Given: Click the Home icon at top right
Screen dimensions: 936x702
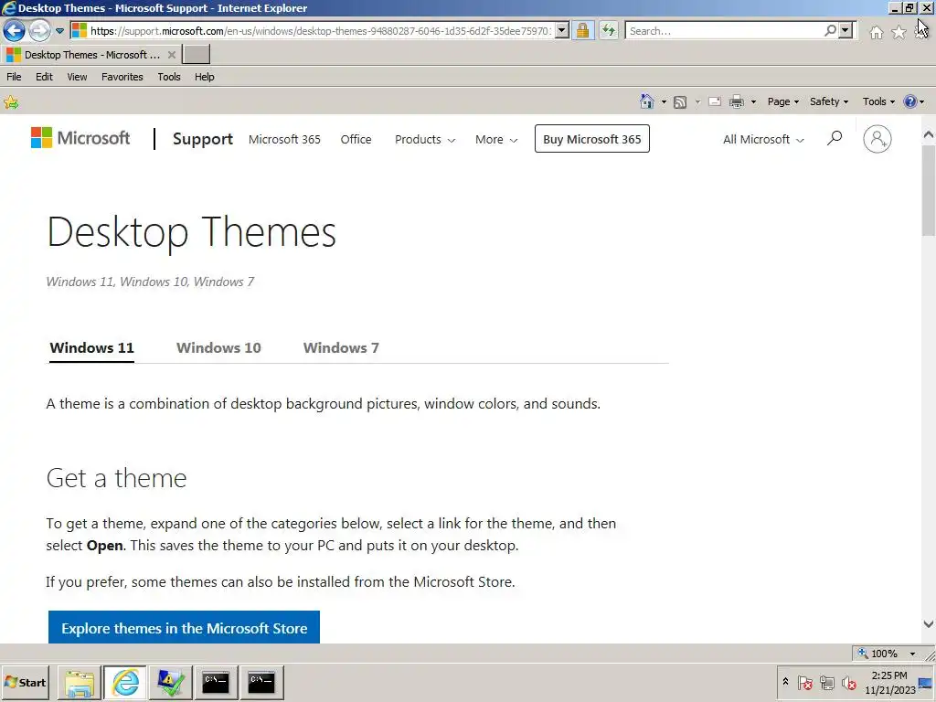Looking at the screenshot, I should (x=877, y=32).
